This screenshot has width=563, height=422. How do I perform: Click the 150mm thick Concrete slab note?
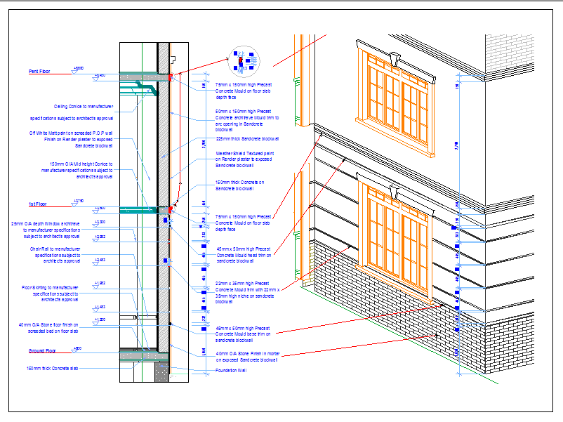click(51, 368)
